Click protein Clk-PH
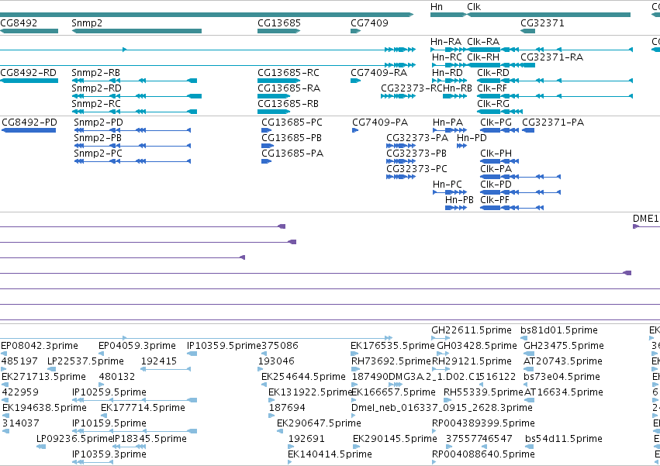Image resolution: width=660 pixels, height=466 pixels. tap(496, 154)
